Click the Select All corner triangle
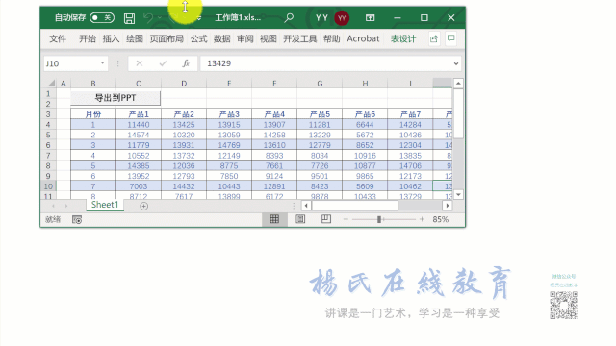The height and width of the screenshot is (346, 616). tap(51, 84)
